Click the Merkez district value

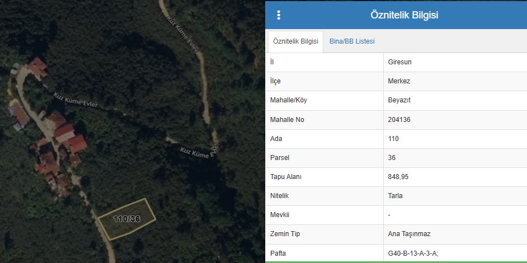[x=399, y=81]
